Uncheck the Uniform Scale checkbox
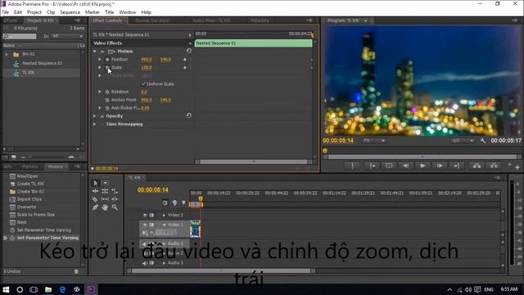Screen dimensions: 524x295 click(x=144, y=84)
